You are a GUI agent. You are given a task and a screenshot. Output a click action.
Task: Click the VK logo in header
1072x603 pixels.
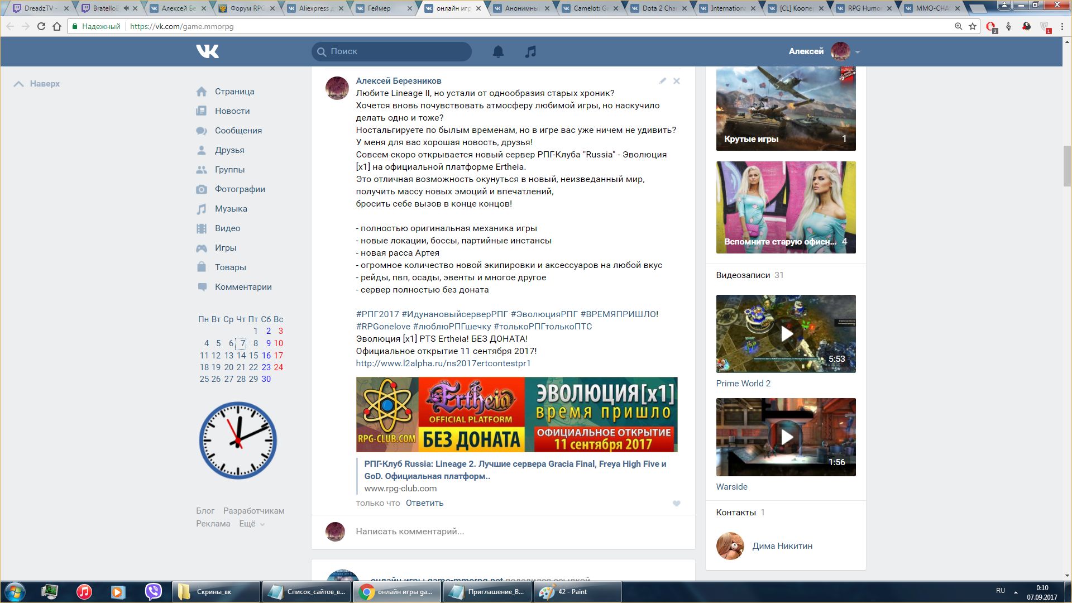click(x=207, y=51)
